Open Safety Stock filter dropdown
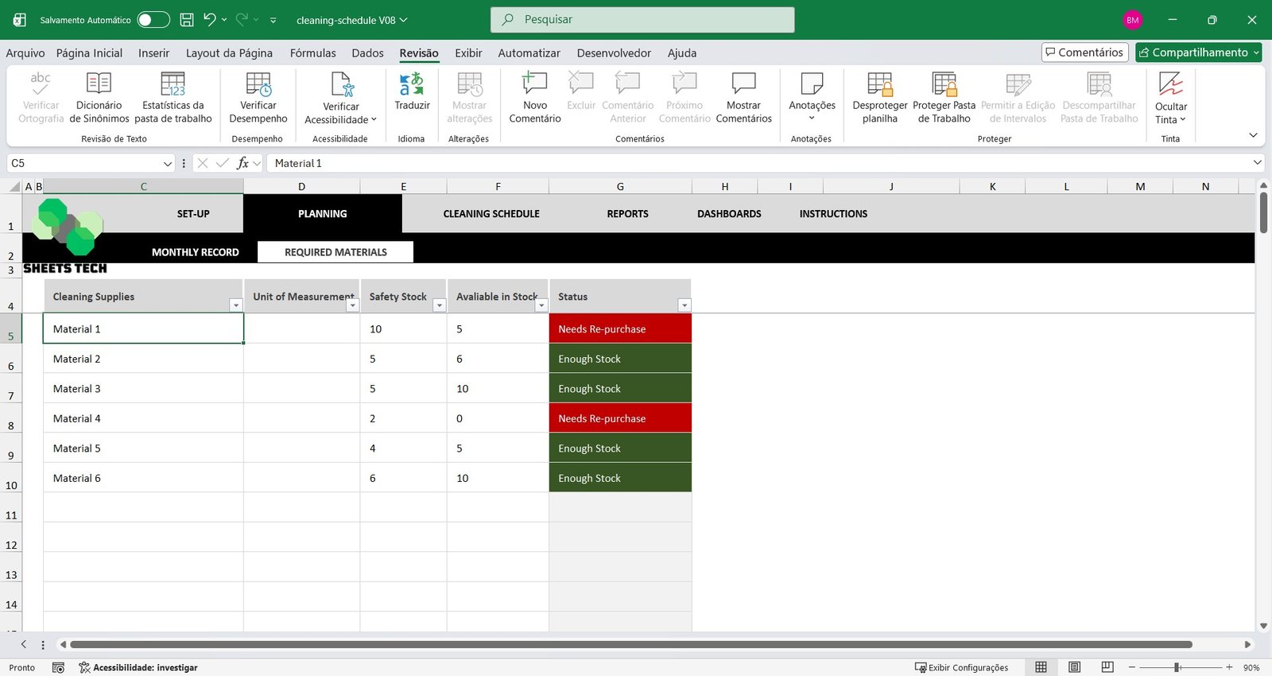The height and width of the screenshot is (676, 1272). pyautogui.click(x=439, y=305)
